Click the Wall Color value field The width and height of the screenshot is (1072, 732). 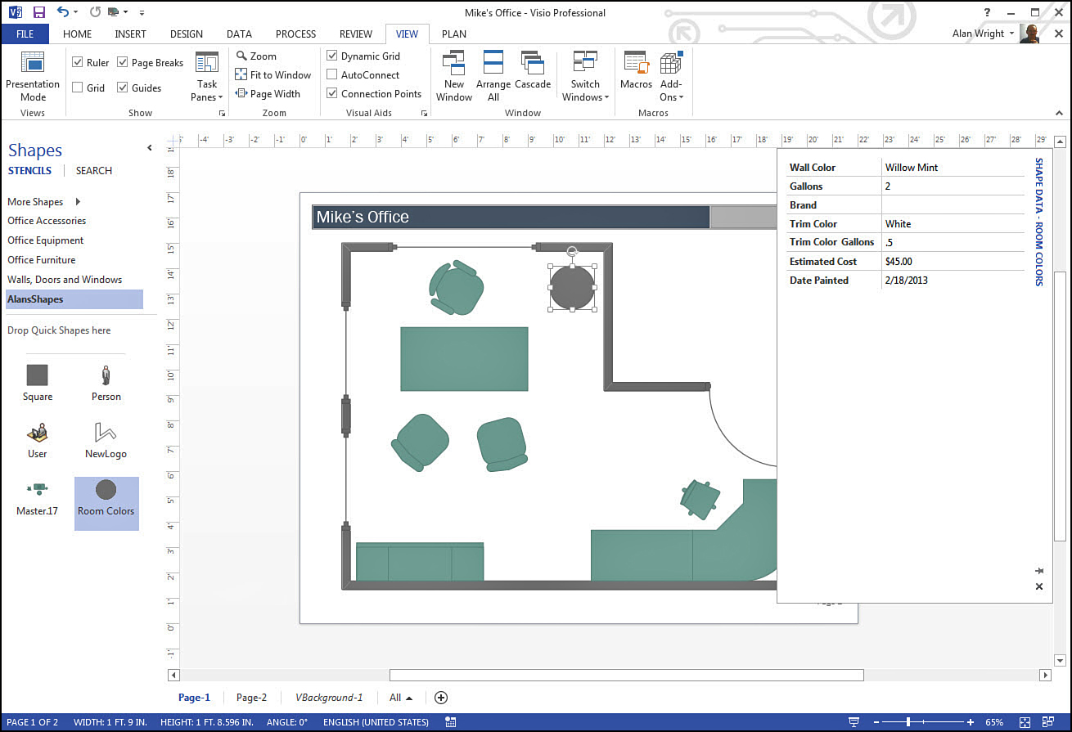[953, 167]
